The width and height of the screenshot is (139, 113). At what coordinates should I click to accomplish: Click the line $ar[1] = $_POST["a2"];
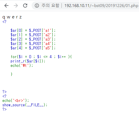click(33, 35)
